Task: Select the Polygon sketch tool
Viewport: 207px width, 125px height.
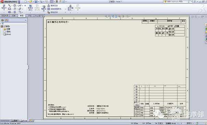Action: click(x=15, y=12)
